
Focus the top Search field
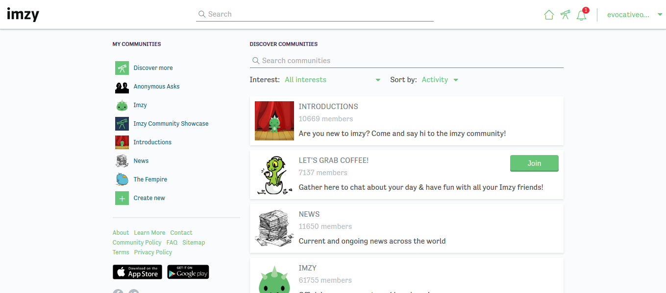coord(315,14)
